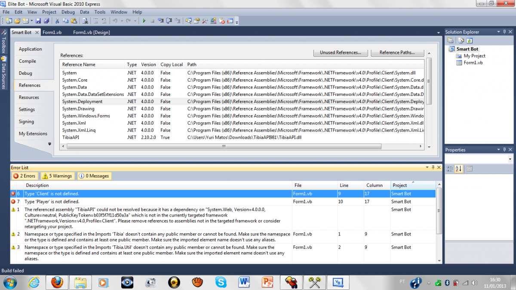This screenshot has width=516, height=290.
Task: Click Categorized icon in Properties panel
Action: point(450,169)
